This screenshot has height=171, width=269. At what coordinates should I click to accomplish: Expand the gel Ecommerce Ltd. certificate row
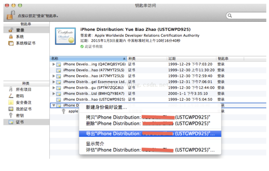pyautogui.click(x=54, y=82)
